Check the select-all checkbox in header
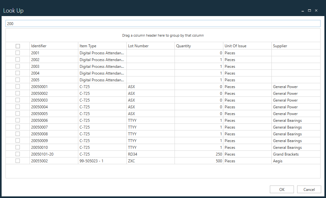326x198 pixels. (x=18, y=46)
